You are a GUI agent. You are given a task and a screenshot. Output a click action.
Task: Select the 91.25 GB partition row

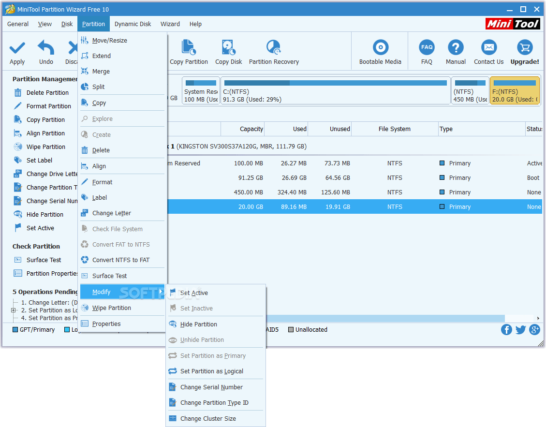tap(354, 178)
